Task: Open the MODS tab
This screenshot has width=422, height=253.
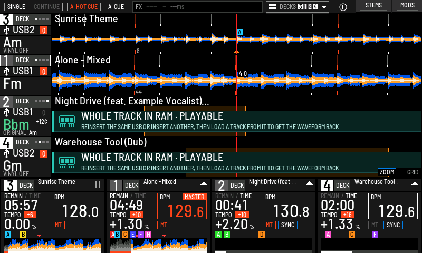Action: point(407,6)
